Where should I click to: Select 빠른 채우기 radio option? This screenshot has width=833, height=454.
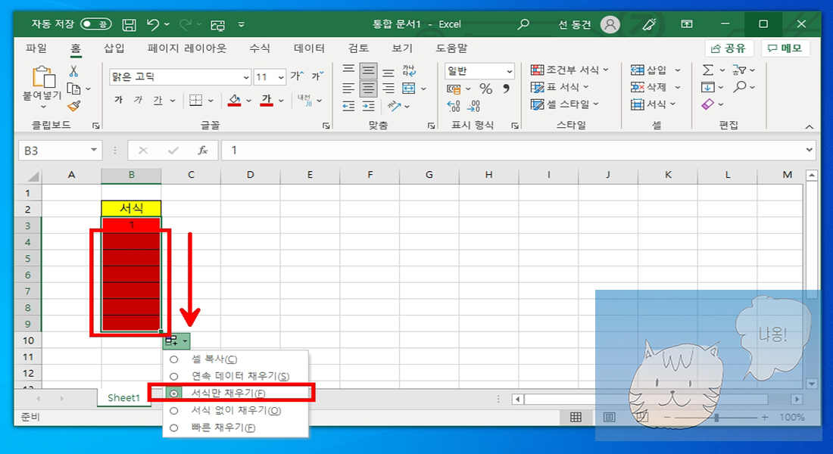[x=173, y=428]
